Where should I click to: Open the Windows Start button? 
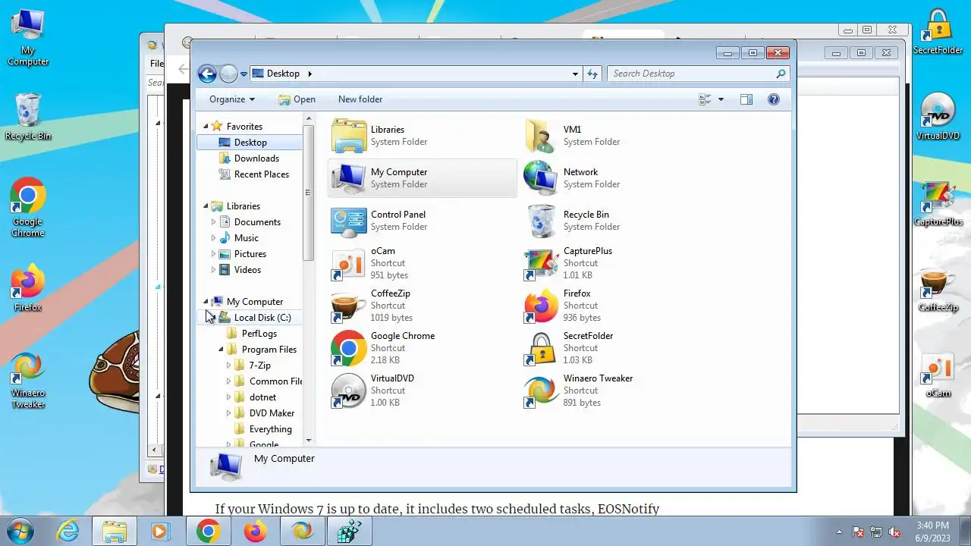(x=20, y=531)
